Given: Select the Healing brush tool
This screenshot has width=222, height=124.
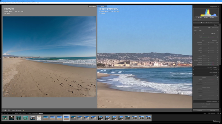Looking at the screenshot, I should tap(206, 22).
